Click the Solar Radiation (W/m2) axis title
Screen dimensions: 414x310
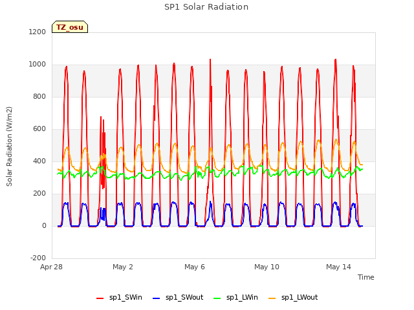click(x=9, y=147)
